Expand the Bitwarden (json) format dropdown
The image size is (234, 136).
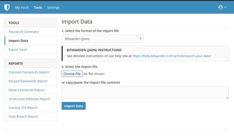click(102, 39)
